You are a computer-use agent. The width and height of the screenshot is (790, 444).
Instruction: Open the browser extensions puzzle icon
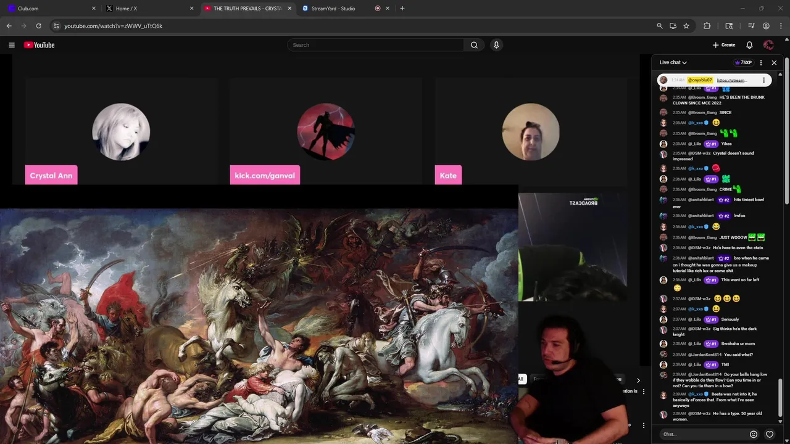pyautogui.click(x=707, y=26)
